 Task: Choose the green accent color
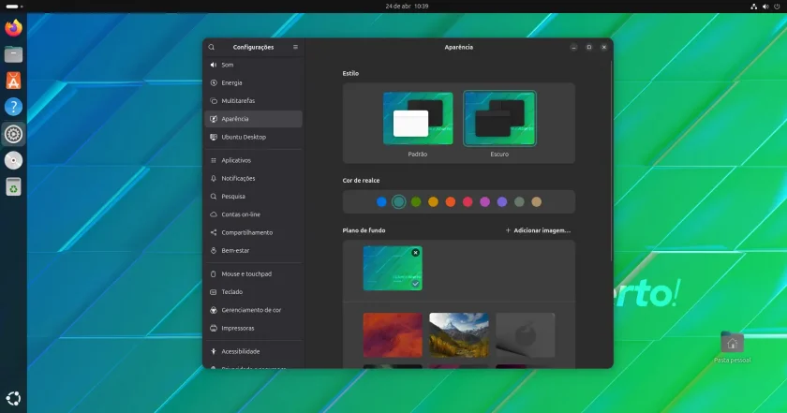click(x=416, y=201)
